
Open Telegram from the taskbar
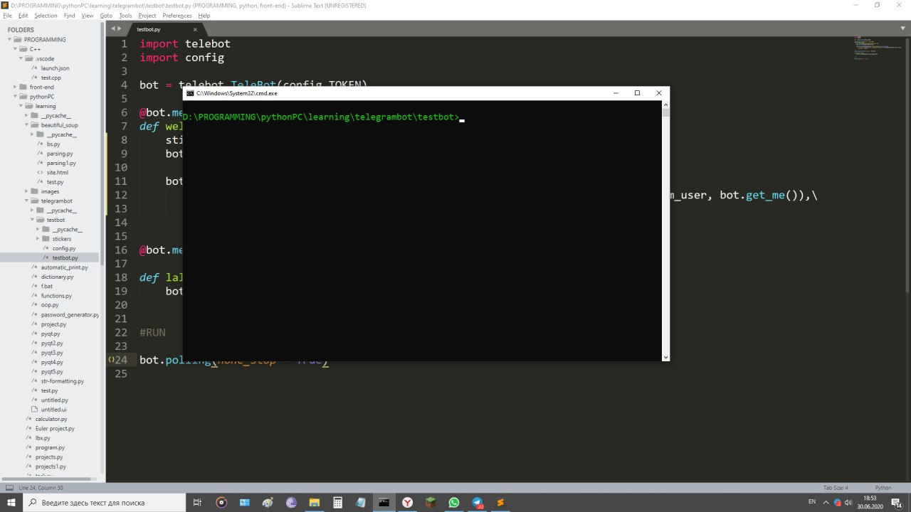pyautogui.click(x=477, y=502)
